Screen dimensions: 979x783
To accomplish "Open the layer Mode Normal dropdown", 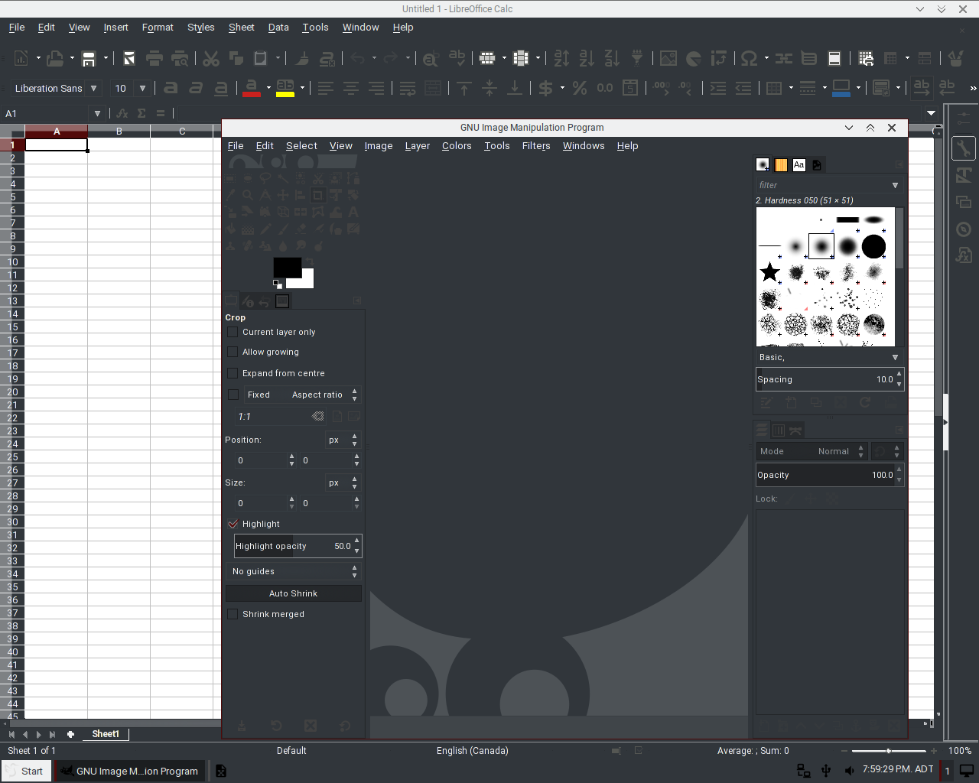I will coord(811,451).
